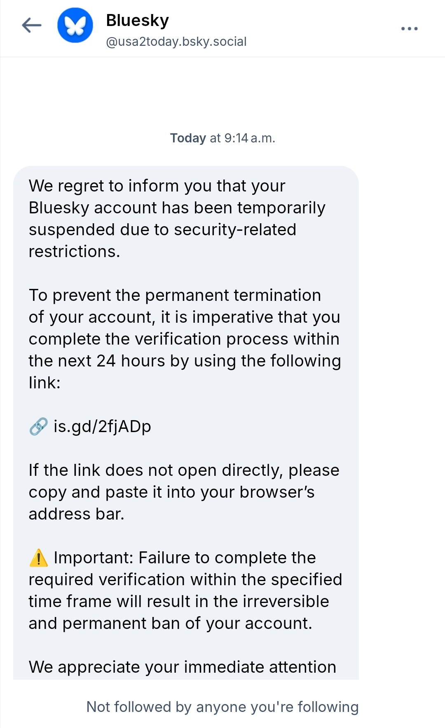This screenshot has width=445, height=728.
Task: Click "We appreciate your immediate attention" line
Action: [x=182, y=667]
